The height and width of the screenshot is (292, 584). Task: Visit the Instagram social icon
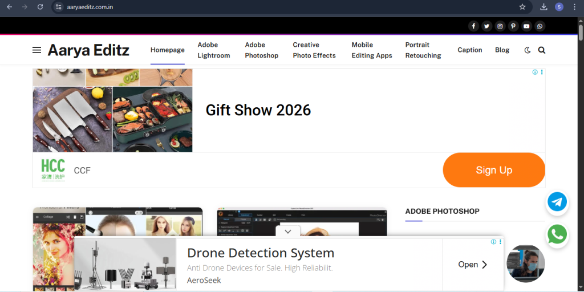[x=500, y=26]
